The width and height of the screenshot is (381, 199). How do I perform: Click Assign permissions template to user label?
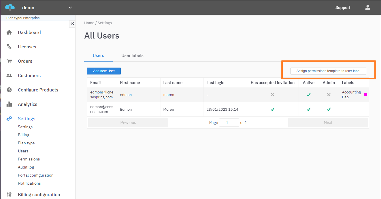coord(328,71)
